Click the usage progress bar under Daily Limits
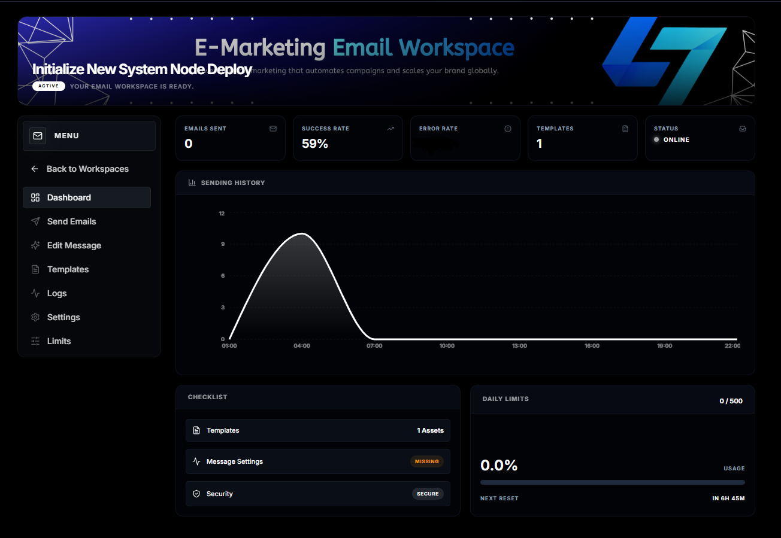 pos(612,482)
